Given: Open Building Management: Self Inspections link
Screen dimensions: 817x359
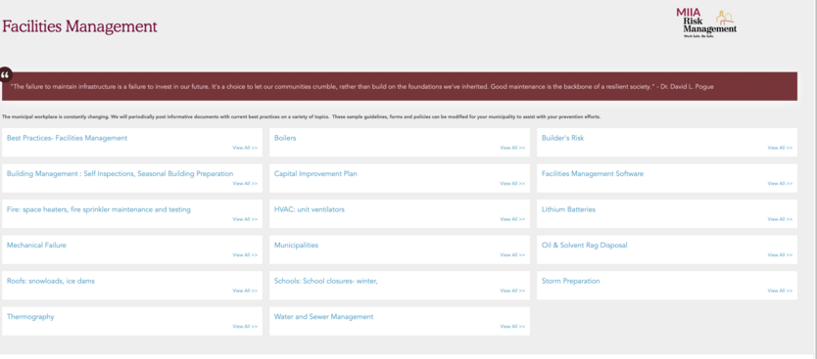Looking at the screenshot, I should pyautogui.click(x=120, y=174).
